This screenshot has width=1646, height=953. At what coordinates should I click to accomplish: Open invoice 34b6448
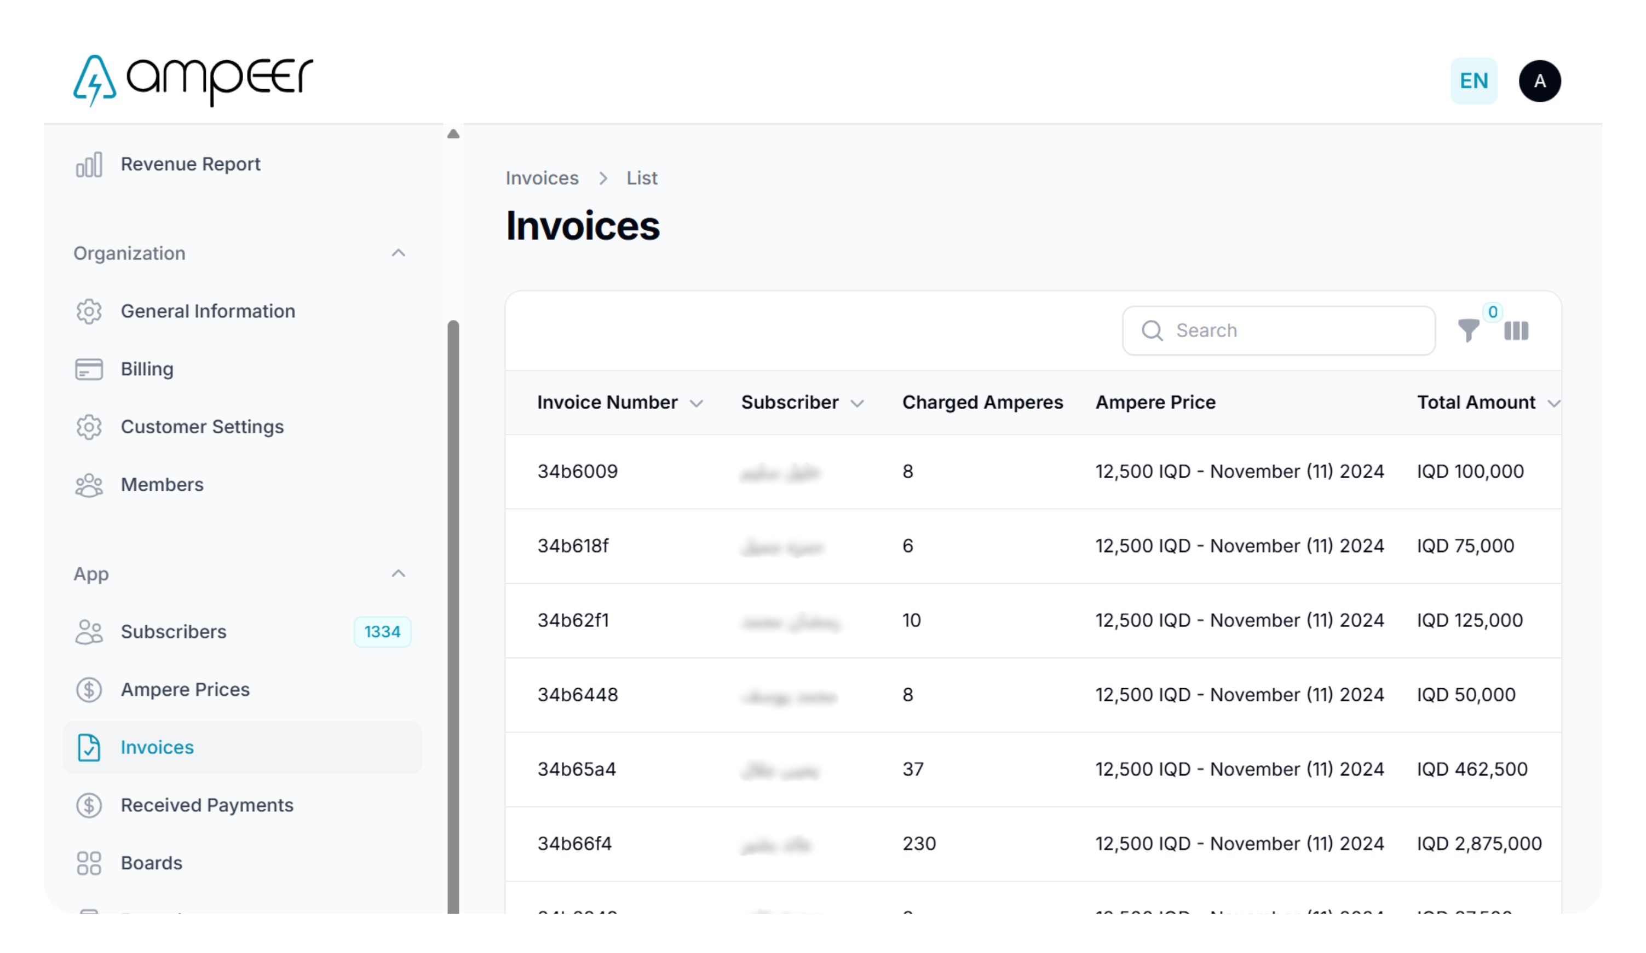point(577,695)
